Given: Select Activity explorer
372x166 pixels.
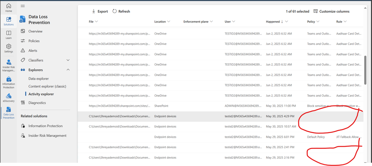Looking at the screenshot, I should [41, 94].
